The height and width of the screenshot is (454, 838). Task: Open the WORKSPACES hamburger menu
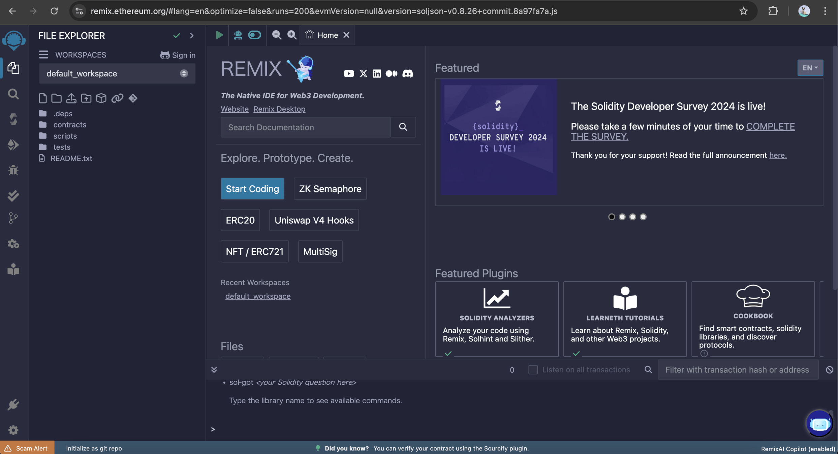43,55
